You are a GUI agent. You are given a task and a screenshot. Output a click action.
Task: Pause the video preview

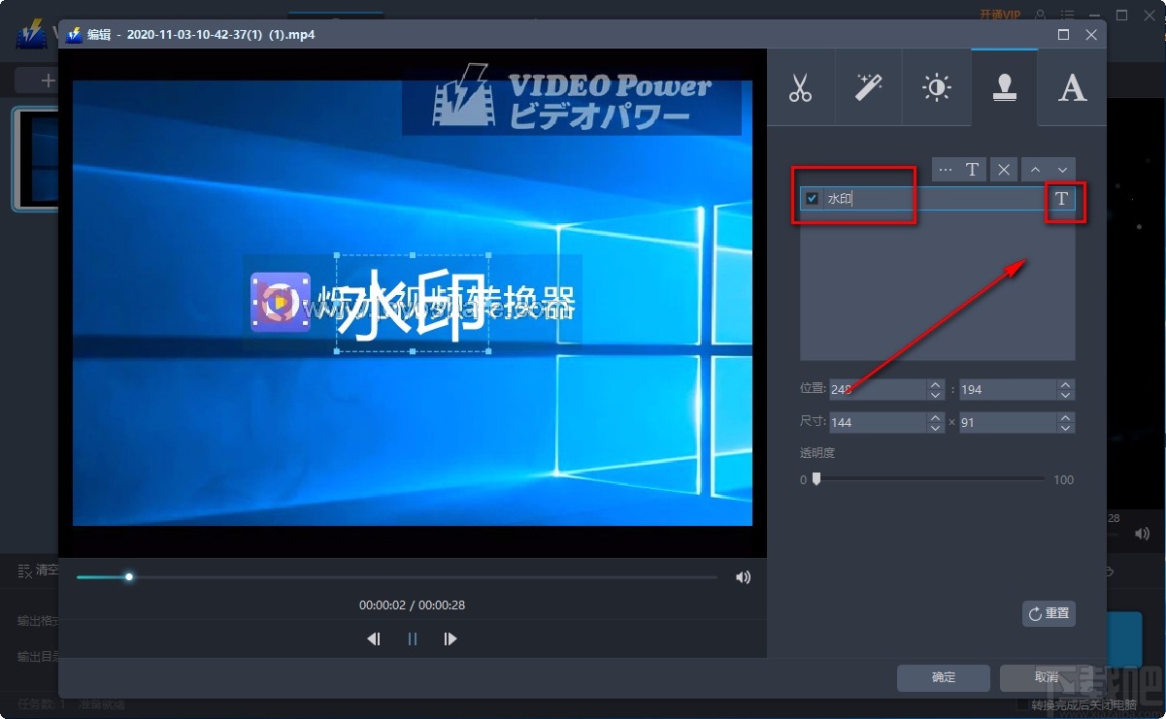(413, 638)
